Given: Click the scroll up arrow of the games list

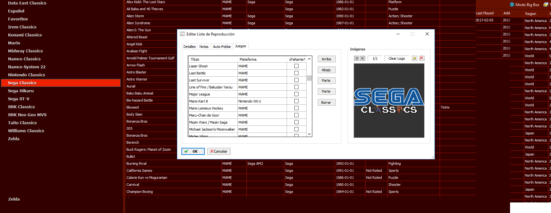Looking at the screenshot, I should [x=309, y=59].
